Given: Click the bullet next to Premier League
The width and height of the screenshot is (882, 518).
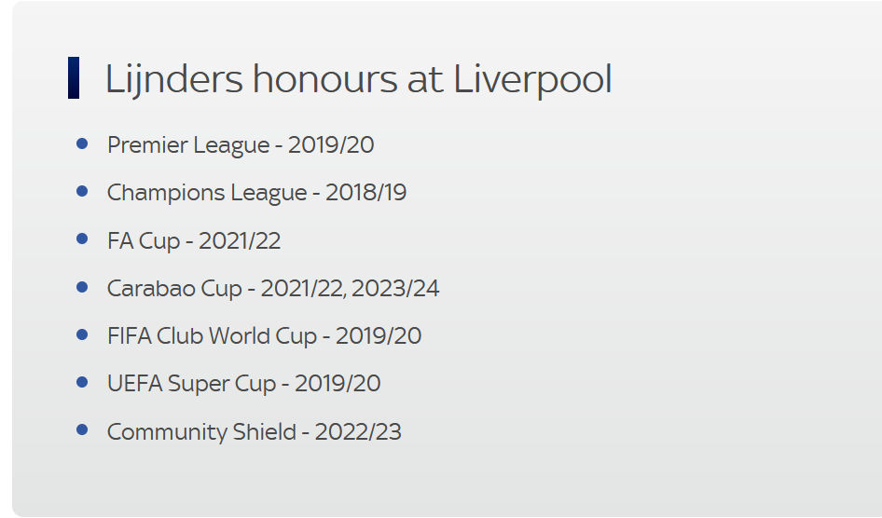Looking at the screenshot, I should (82, 143).
